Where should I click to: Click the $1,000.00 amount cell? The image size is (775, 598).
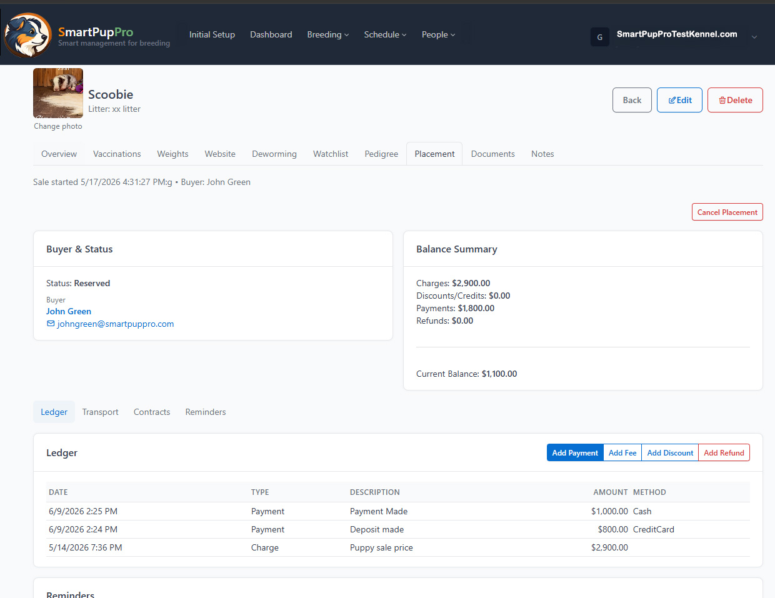pos(609,511)
